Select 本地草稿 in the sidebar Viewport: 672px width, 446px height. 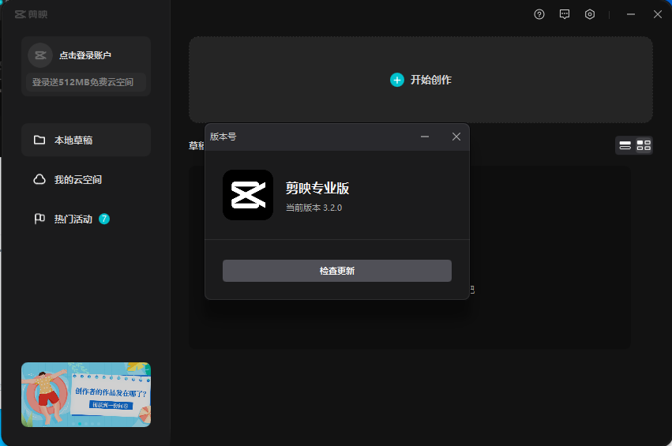coord(86,140)
